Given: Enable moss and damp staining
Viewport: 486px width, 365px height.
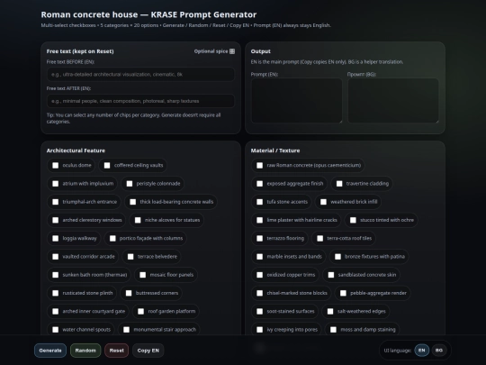Looking at the screenshot, I should [x=333, y=330].
